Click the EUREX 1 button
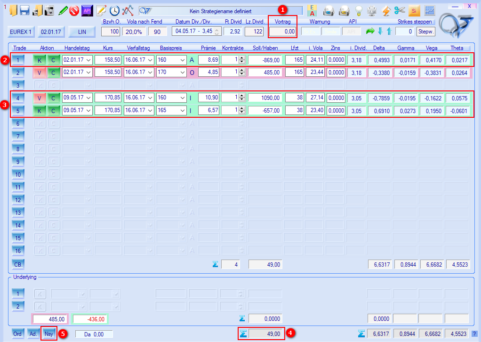 (x=21, y=32)
